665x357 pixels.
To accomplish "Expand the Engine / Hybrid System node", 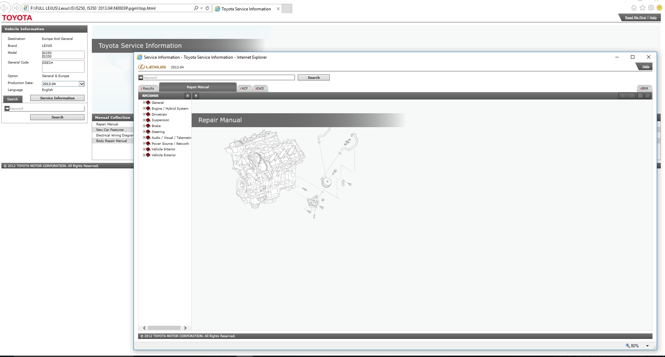I will coord(144,108).
